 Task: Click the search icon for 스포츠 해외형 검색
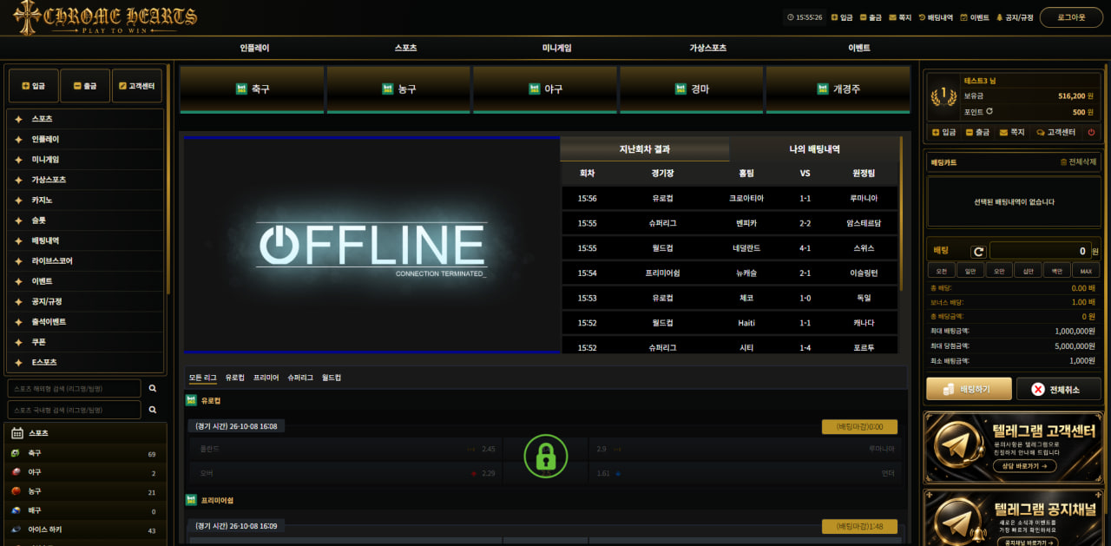click(153, 388)
